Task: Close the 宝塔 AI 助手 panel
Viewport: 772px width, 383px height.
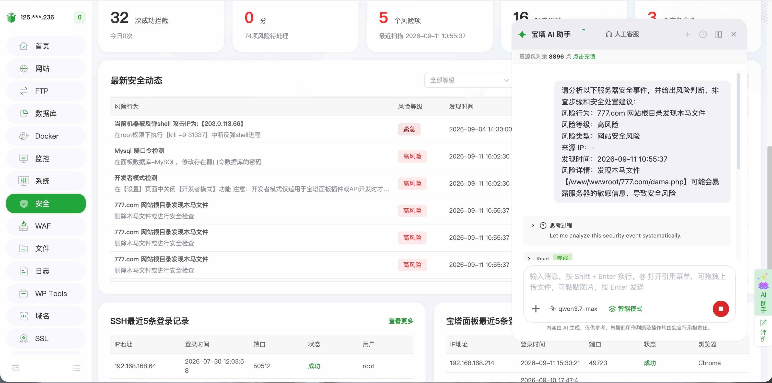Action: [733, 35]
